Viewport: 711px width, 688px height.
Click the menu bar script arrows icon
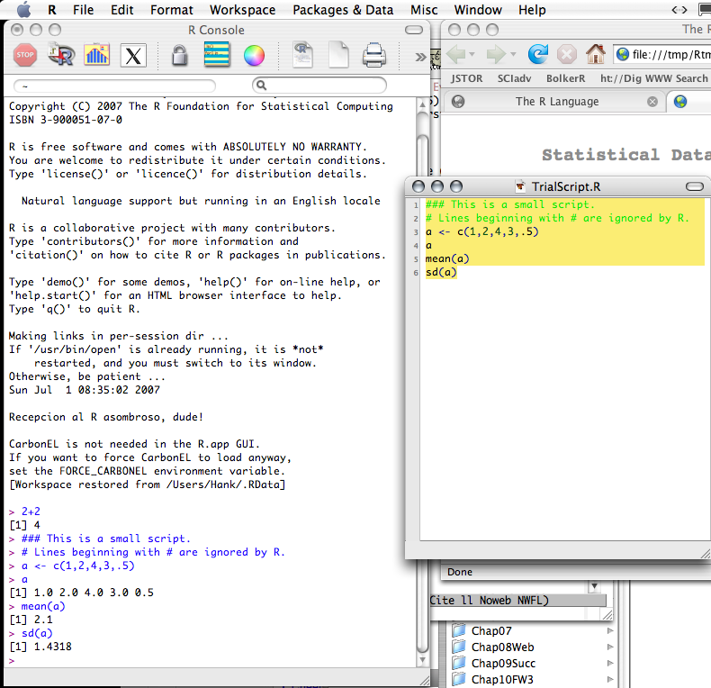tap(679, 10)
